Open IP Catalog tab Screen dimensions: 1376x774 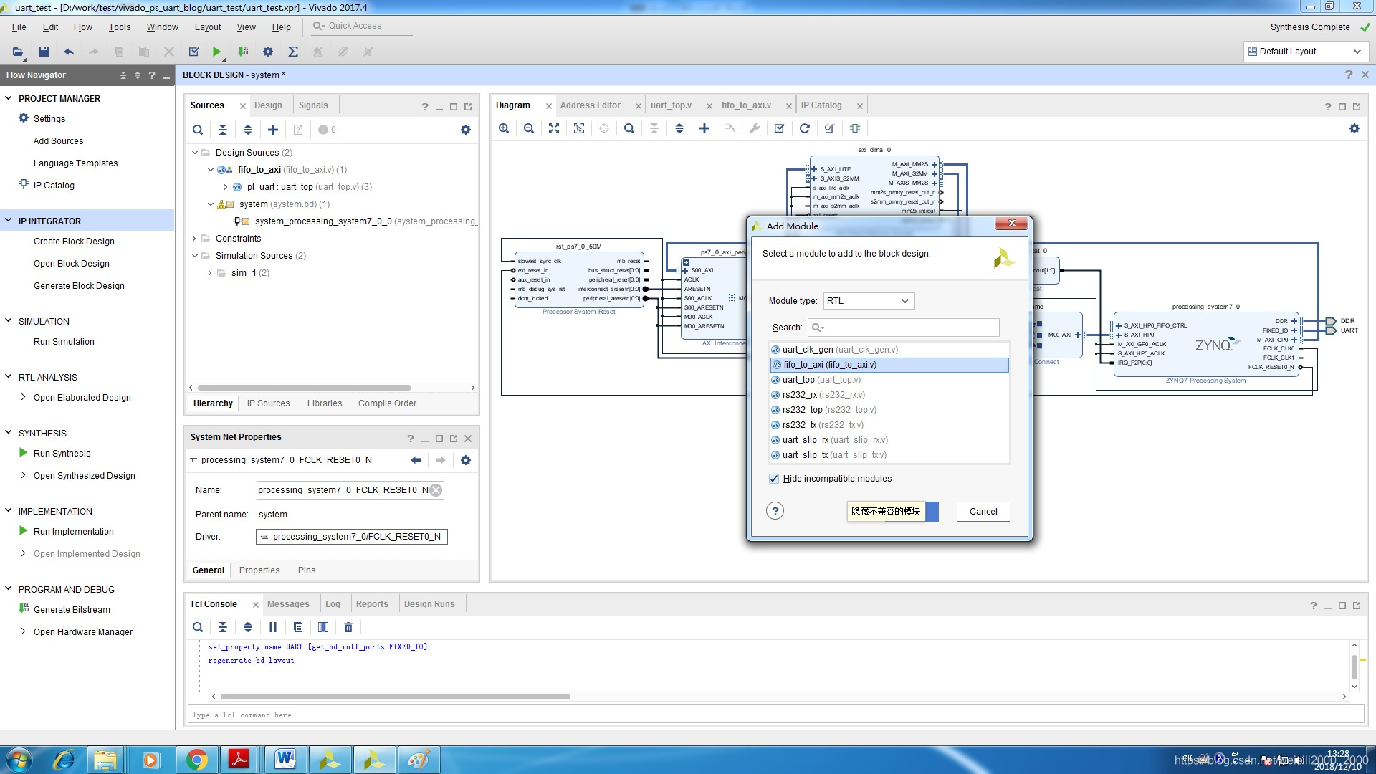[821, 105]
